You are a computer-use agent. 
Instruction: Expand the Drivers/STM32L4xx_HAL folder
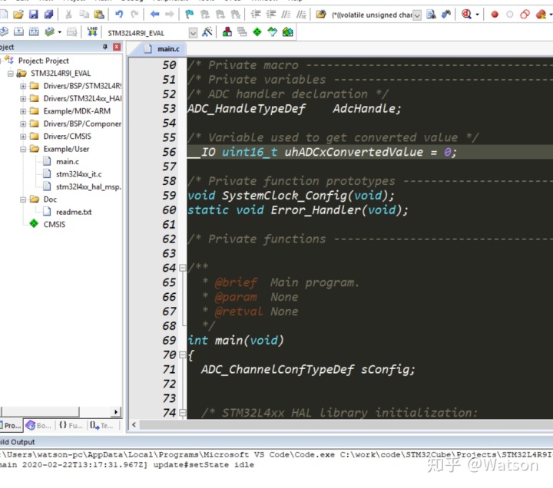click(23, 99)
